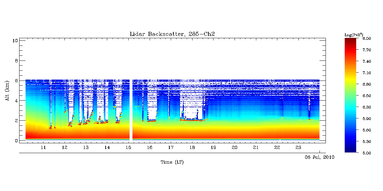Screen dimensions: 383x191
Task: Click the altitude axis label 4
Action: click(16, 101)
